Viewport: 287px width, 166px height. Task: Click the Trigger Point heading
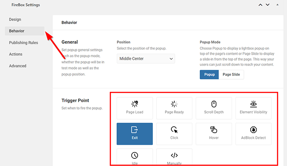coord(75,100)
